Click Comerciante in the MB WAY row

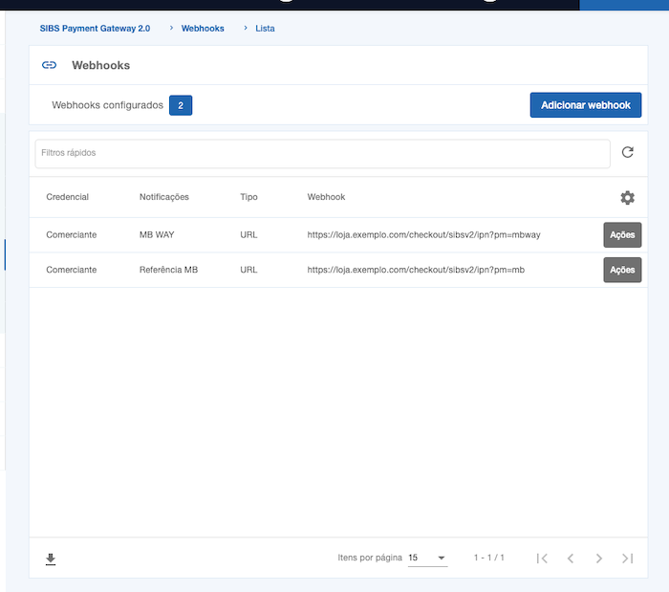[72, 234]
